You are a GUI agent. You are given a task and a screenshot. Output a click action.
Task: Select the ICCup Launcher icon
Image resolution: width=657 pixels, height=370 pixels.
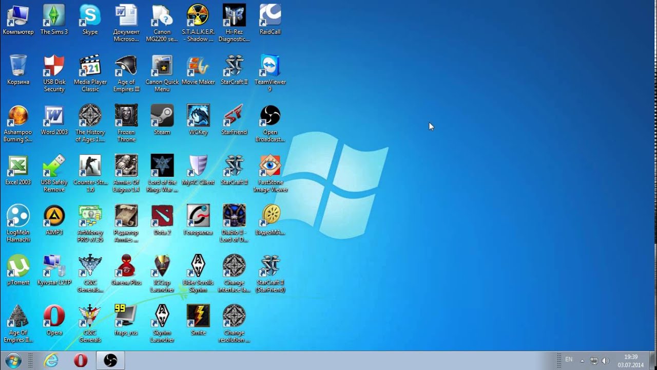point(162,274)
